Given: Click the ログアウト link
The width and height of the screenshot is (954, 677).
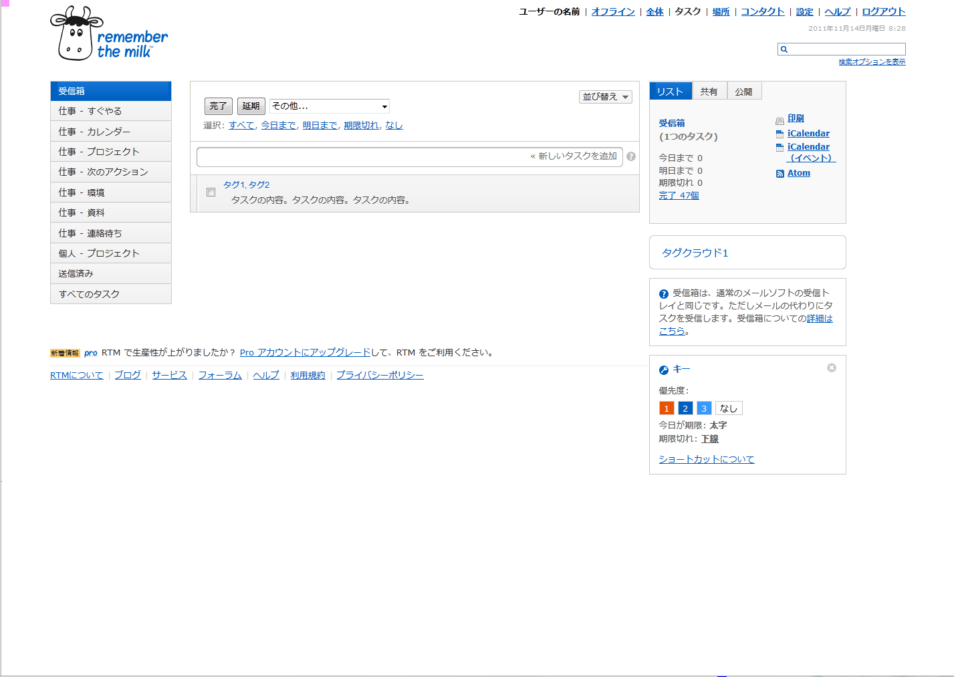Looking at the screenshot, I should (884, 12).
